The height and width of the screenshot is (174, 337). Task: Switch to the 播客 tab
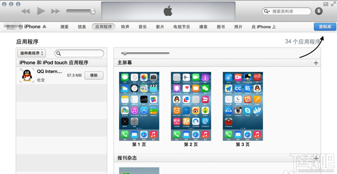pos(203,27)
